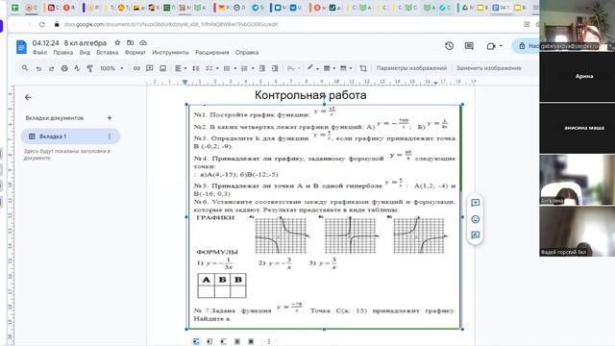Open the Инструменты menu
Image resolution: width=615 pixels, height=346 pixels.
pos(170,52)
